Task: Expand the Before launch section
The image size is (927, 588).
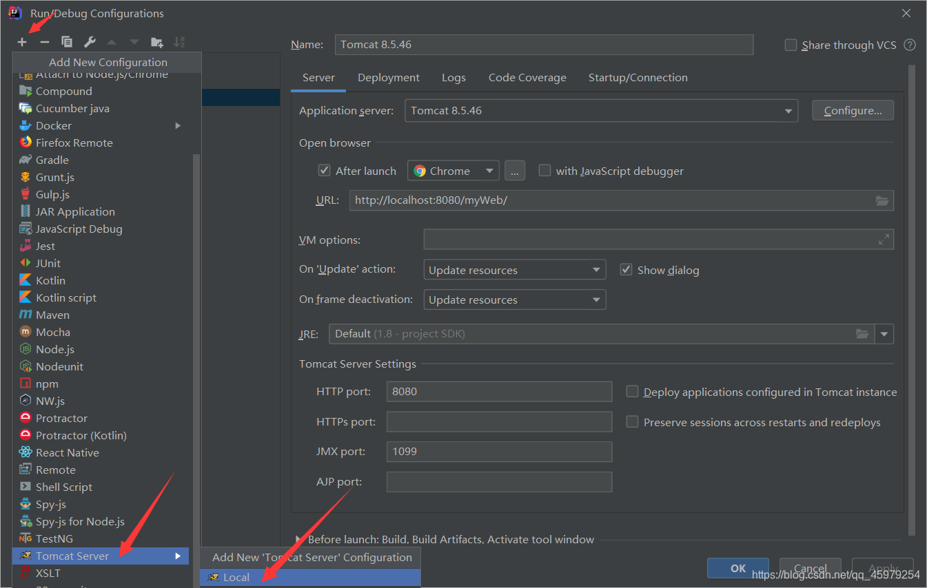Action: (298, 540)
